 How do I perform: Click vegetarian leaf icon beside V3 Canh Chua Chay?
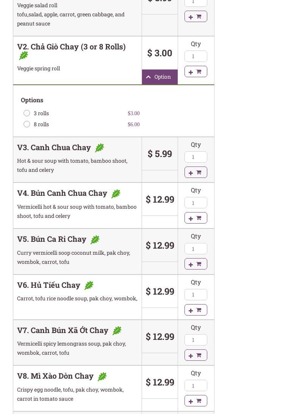coord(99,148)
